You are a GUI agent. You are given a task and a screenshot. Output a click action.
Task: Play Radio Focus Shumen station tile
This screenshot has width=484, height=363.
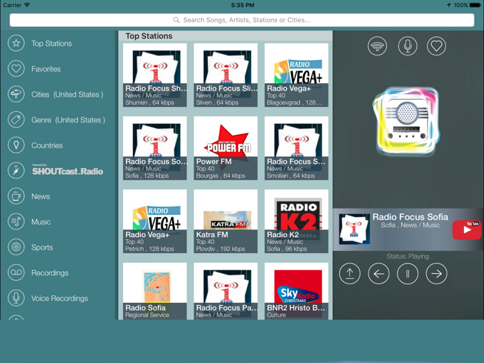pyautogui.click(x=155, y=75)
